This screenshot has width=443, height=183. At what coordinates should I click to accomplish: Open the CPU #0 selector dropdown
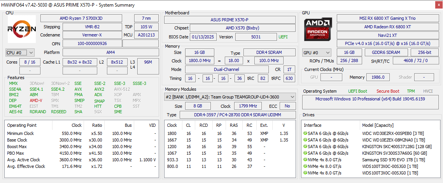click(x=20, y=52)
